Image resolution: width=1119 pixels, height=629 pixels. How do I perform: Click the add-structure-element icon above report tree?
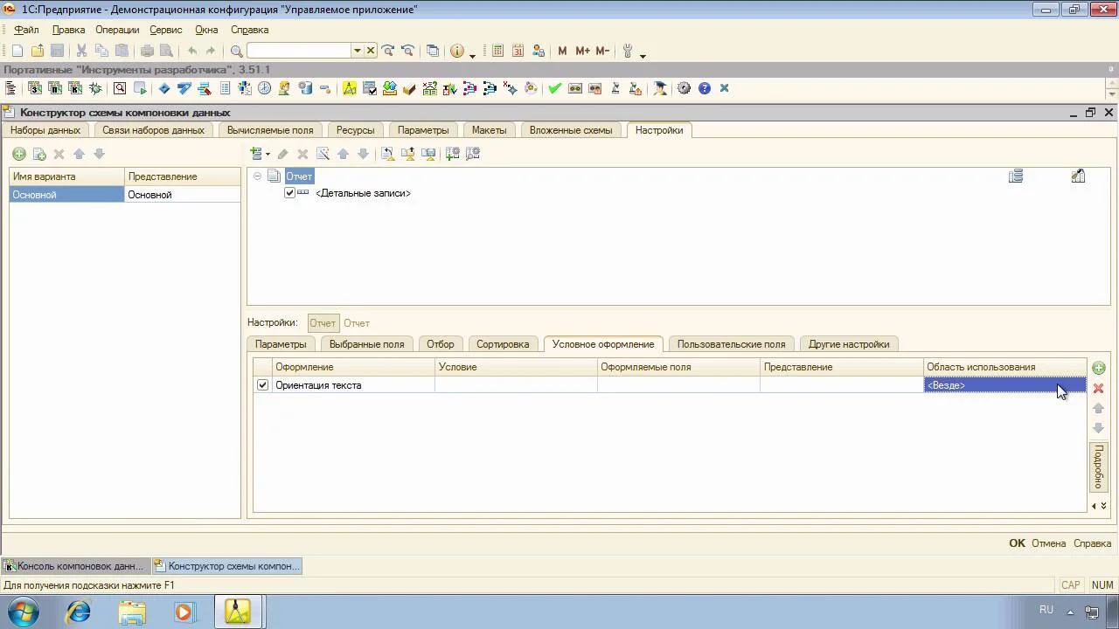point(256,154)
